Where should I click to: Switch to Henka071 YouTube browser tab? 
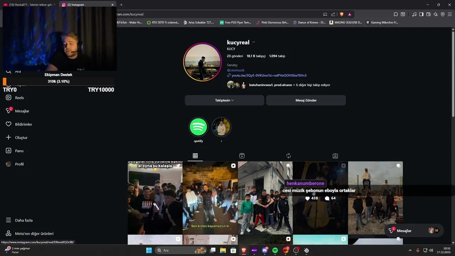click(x=29, y=5)
